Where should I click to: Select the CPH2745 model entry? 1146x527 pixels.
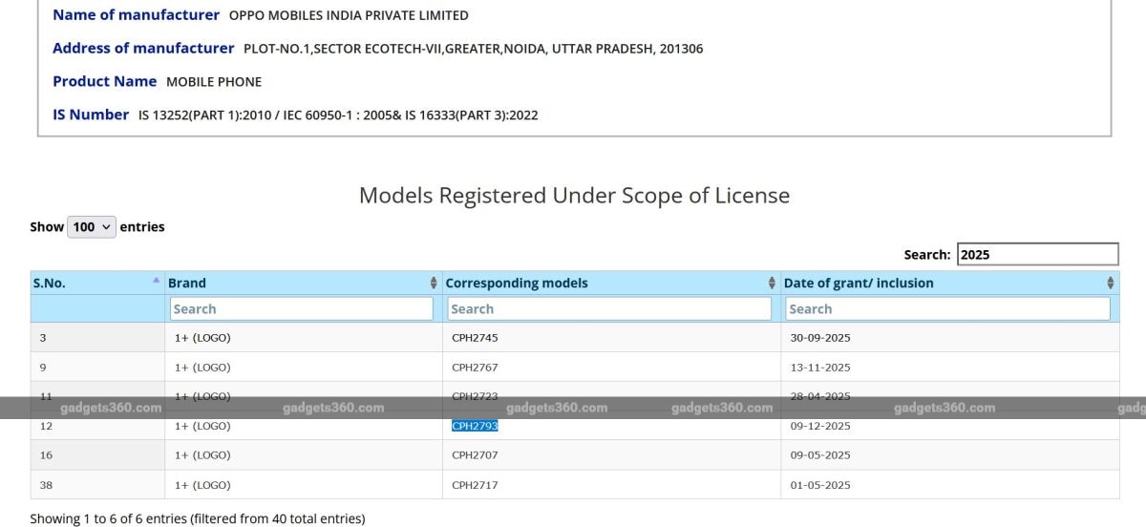(x=475, y=338)
